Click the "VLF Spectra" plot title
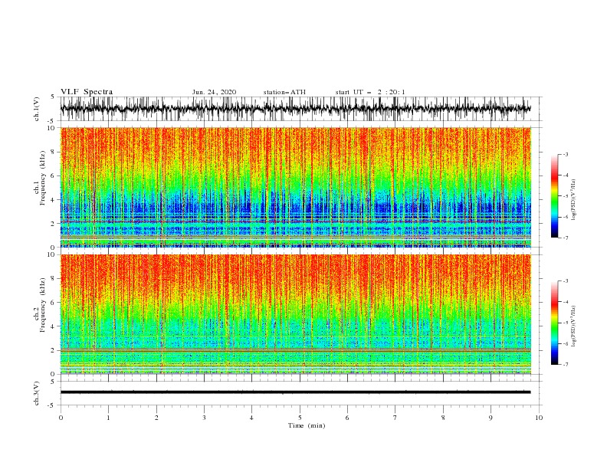Image resolution: width=607 pixels, height=469 pixels. coord(87,92)
